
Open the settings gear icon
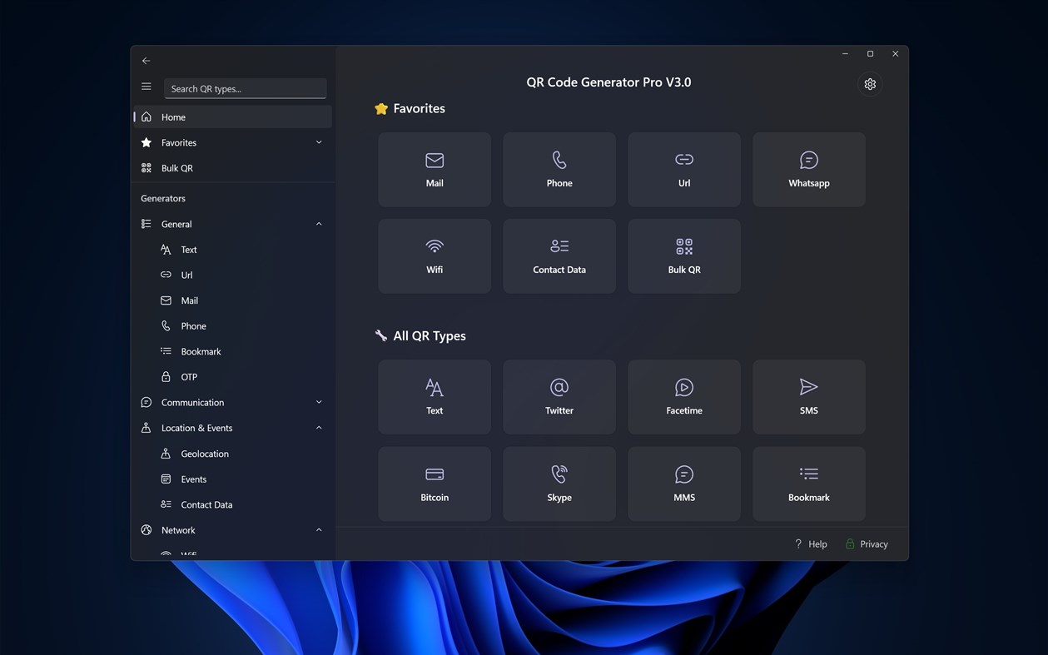click(869, 83)
